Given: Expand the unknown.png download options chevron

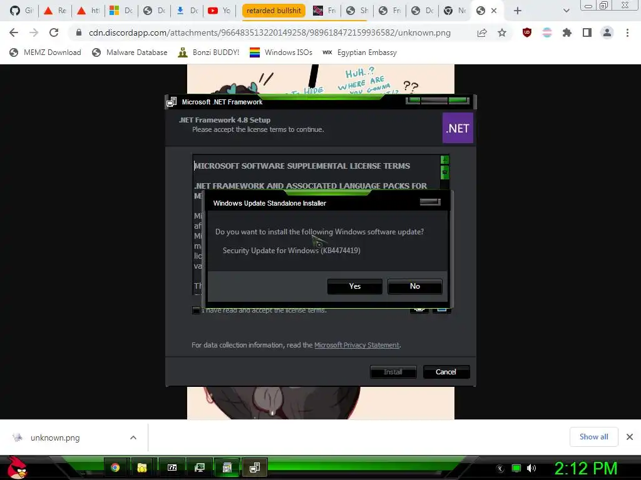Looking at the screenshot, I should pyautogui.click(x=133, y=437).
